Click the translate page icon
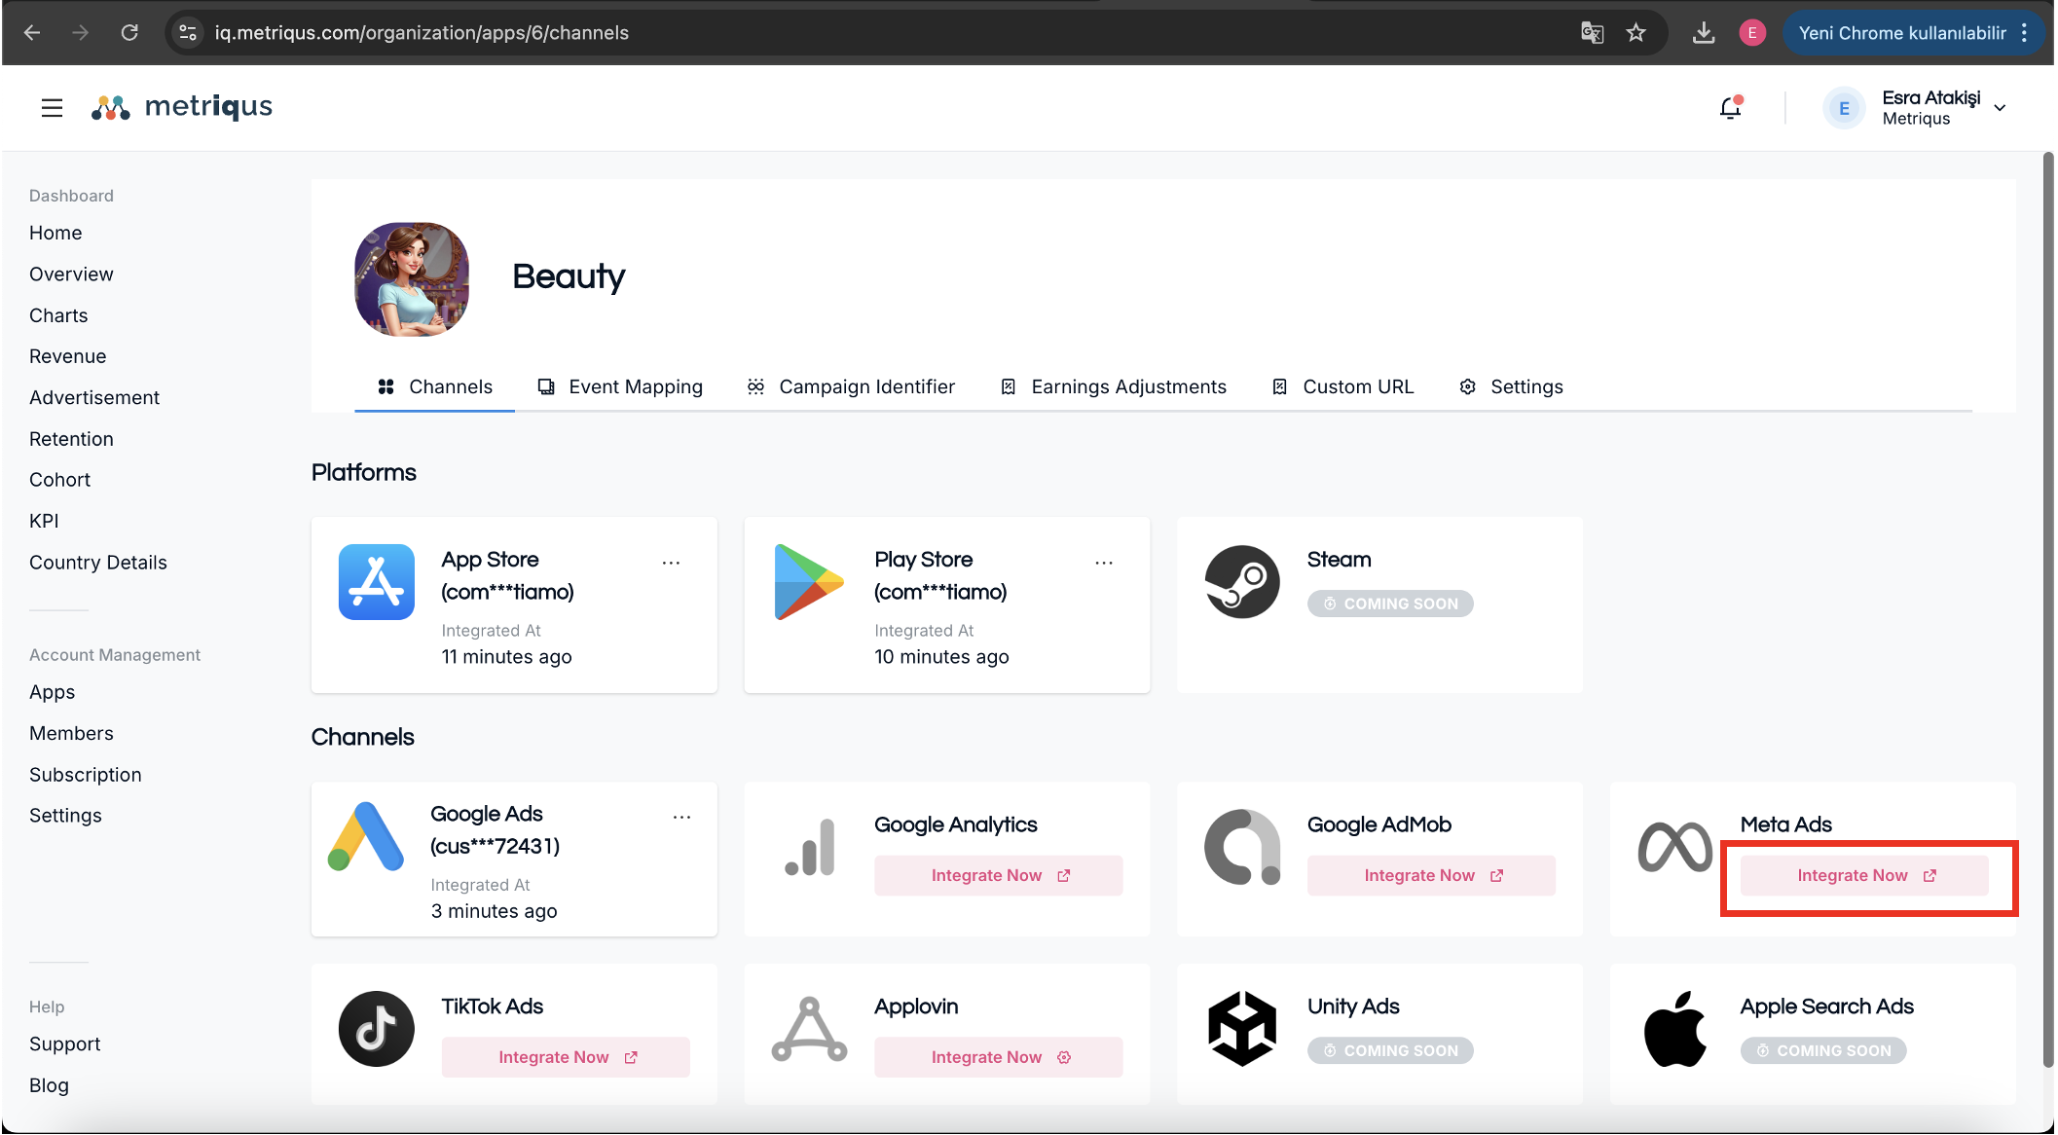This screenshot has width=2058, height=1135. (x=1592, y=33)
